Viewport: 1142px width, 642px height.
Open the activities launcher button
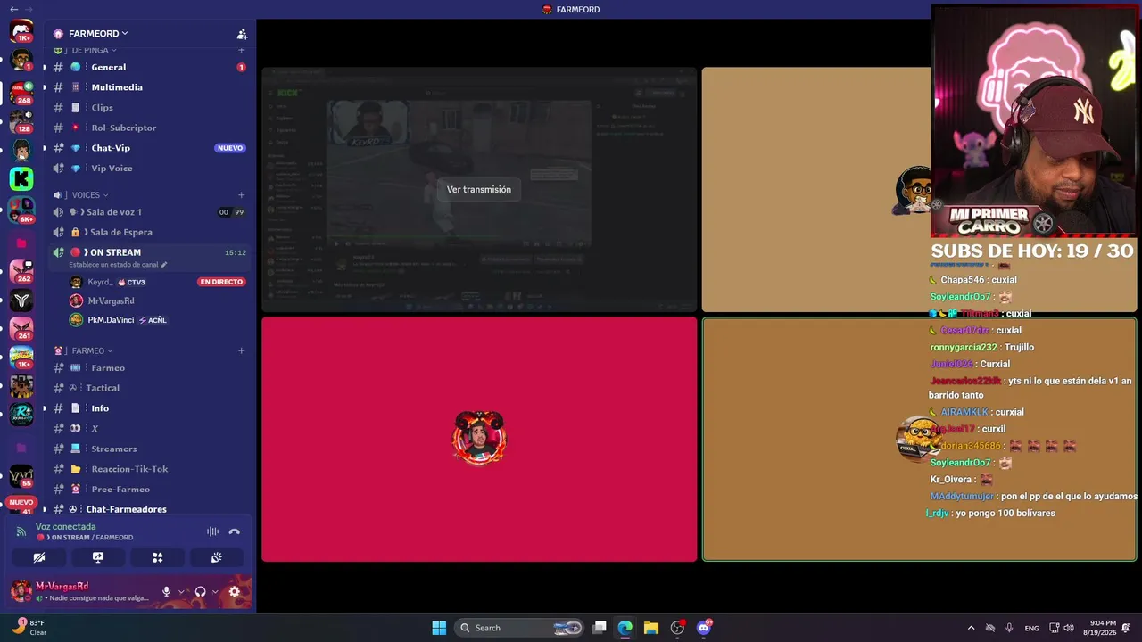coord(157,557)
